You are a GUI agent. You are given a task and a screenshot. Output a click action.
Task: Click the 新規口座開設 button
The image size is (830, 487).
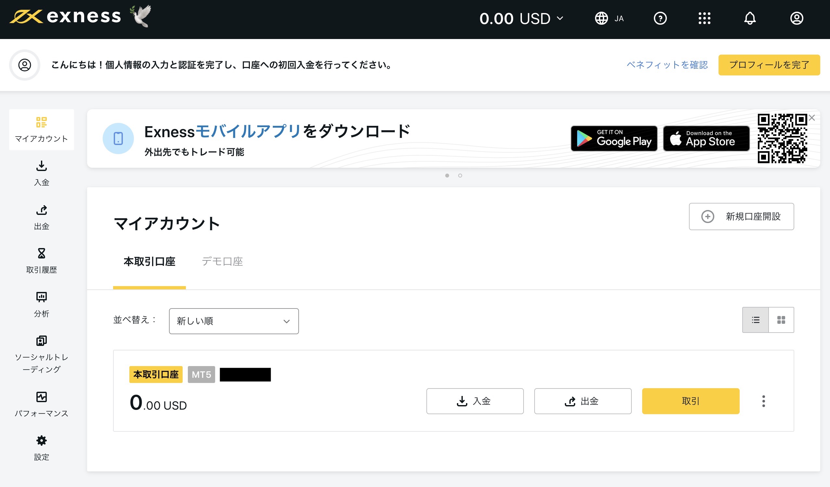pyautogui.click(x=741, y=217)
